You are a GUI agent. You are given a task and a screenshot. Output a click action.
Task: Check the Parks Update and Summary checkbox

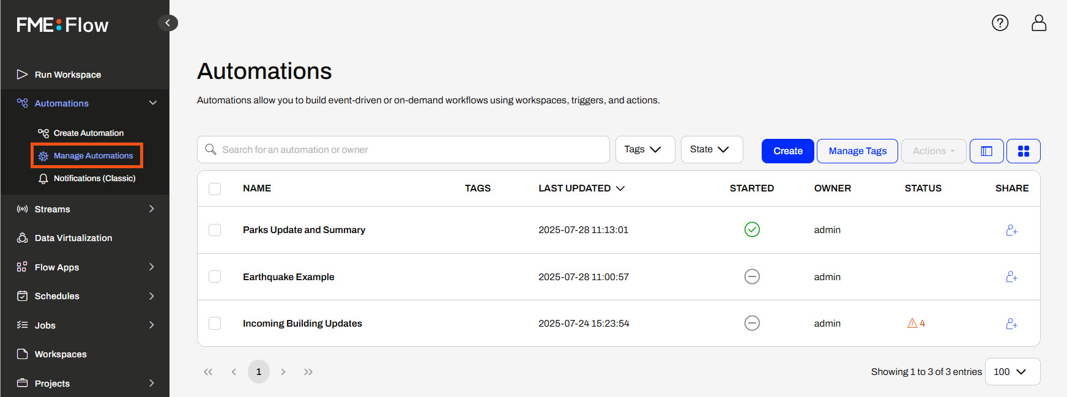tap(215, 230)
